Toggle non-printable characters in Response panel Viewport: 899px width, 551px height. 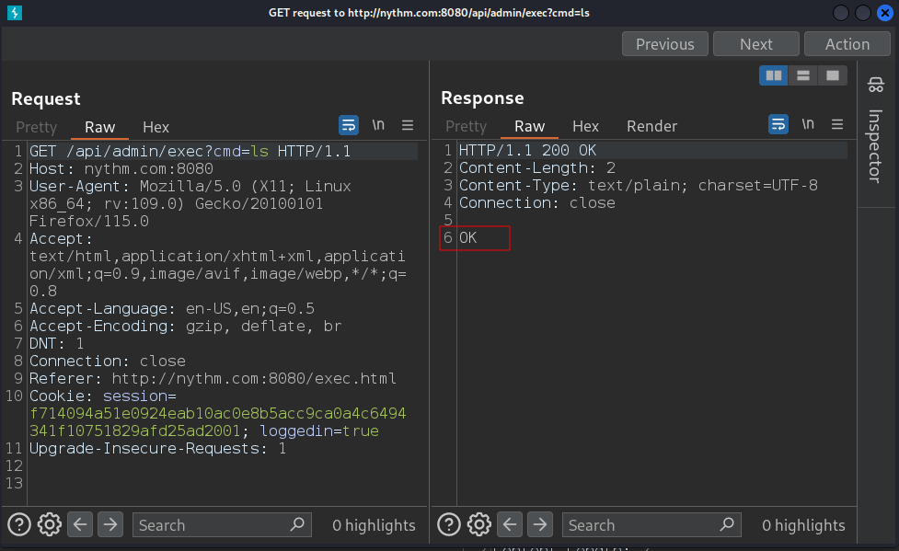pyautogui.click(x=808, y=124)
